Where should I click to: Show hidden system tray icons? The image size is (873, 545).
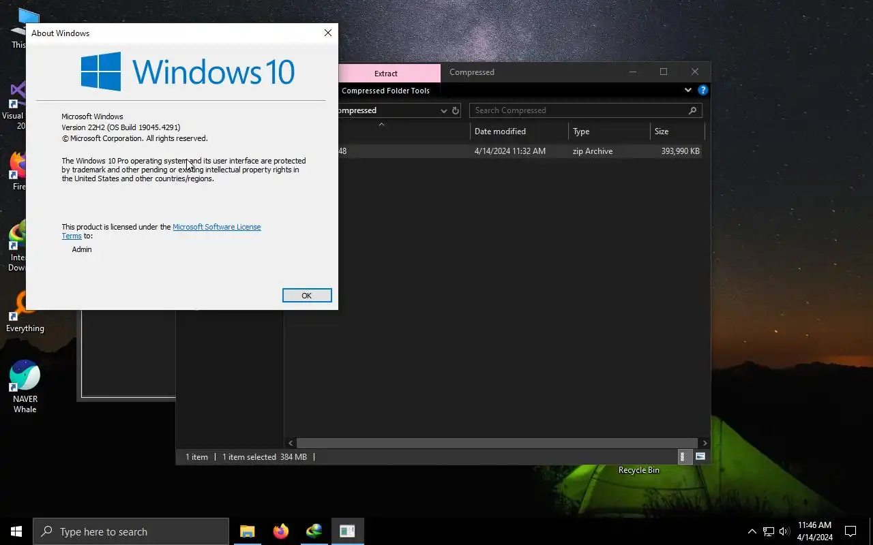(752, 531)
